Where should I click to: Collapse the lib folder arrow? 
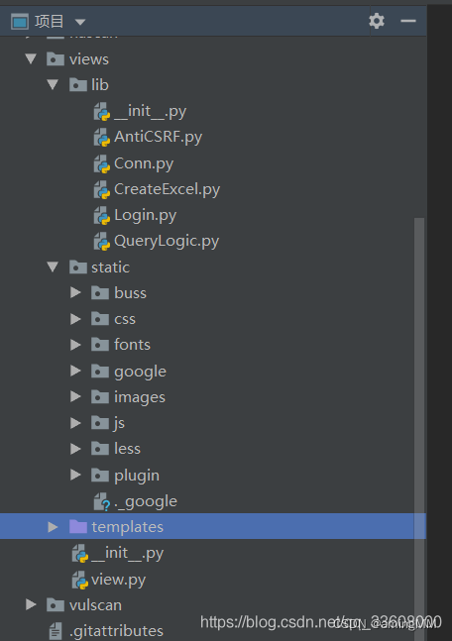click(x=53, y=84)
